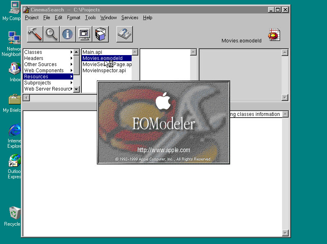Open the Help menu
This screenshot has width=327, height=244.
pos(148,18)
